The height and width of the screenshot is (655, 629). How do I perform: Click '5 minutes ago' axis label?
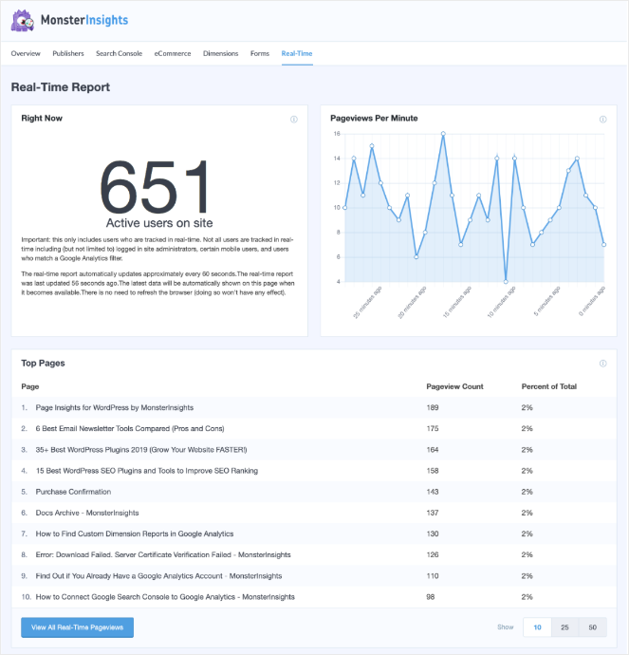[x=547, y=301]
